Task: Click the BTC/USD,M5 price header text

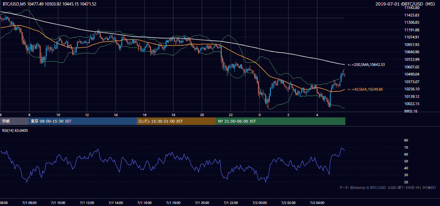Action: [50, 4]
